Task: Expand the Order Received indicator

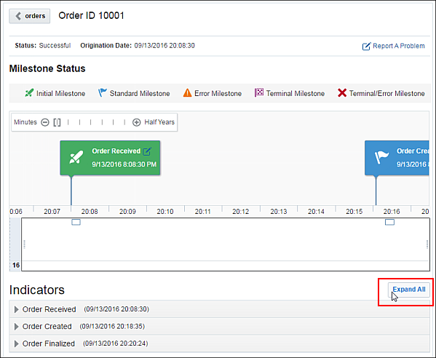Action: (x=17, y=309)
